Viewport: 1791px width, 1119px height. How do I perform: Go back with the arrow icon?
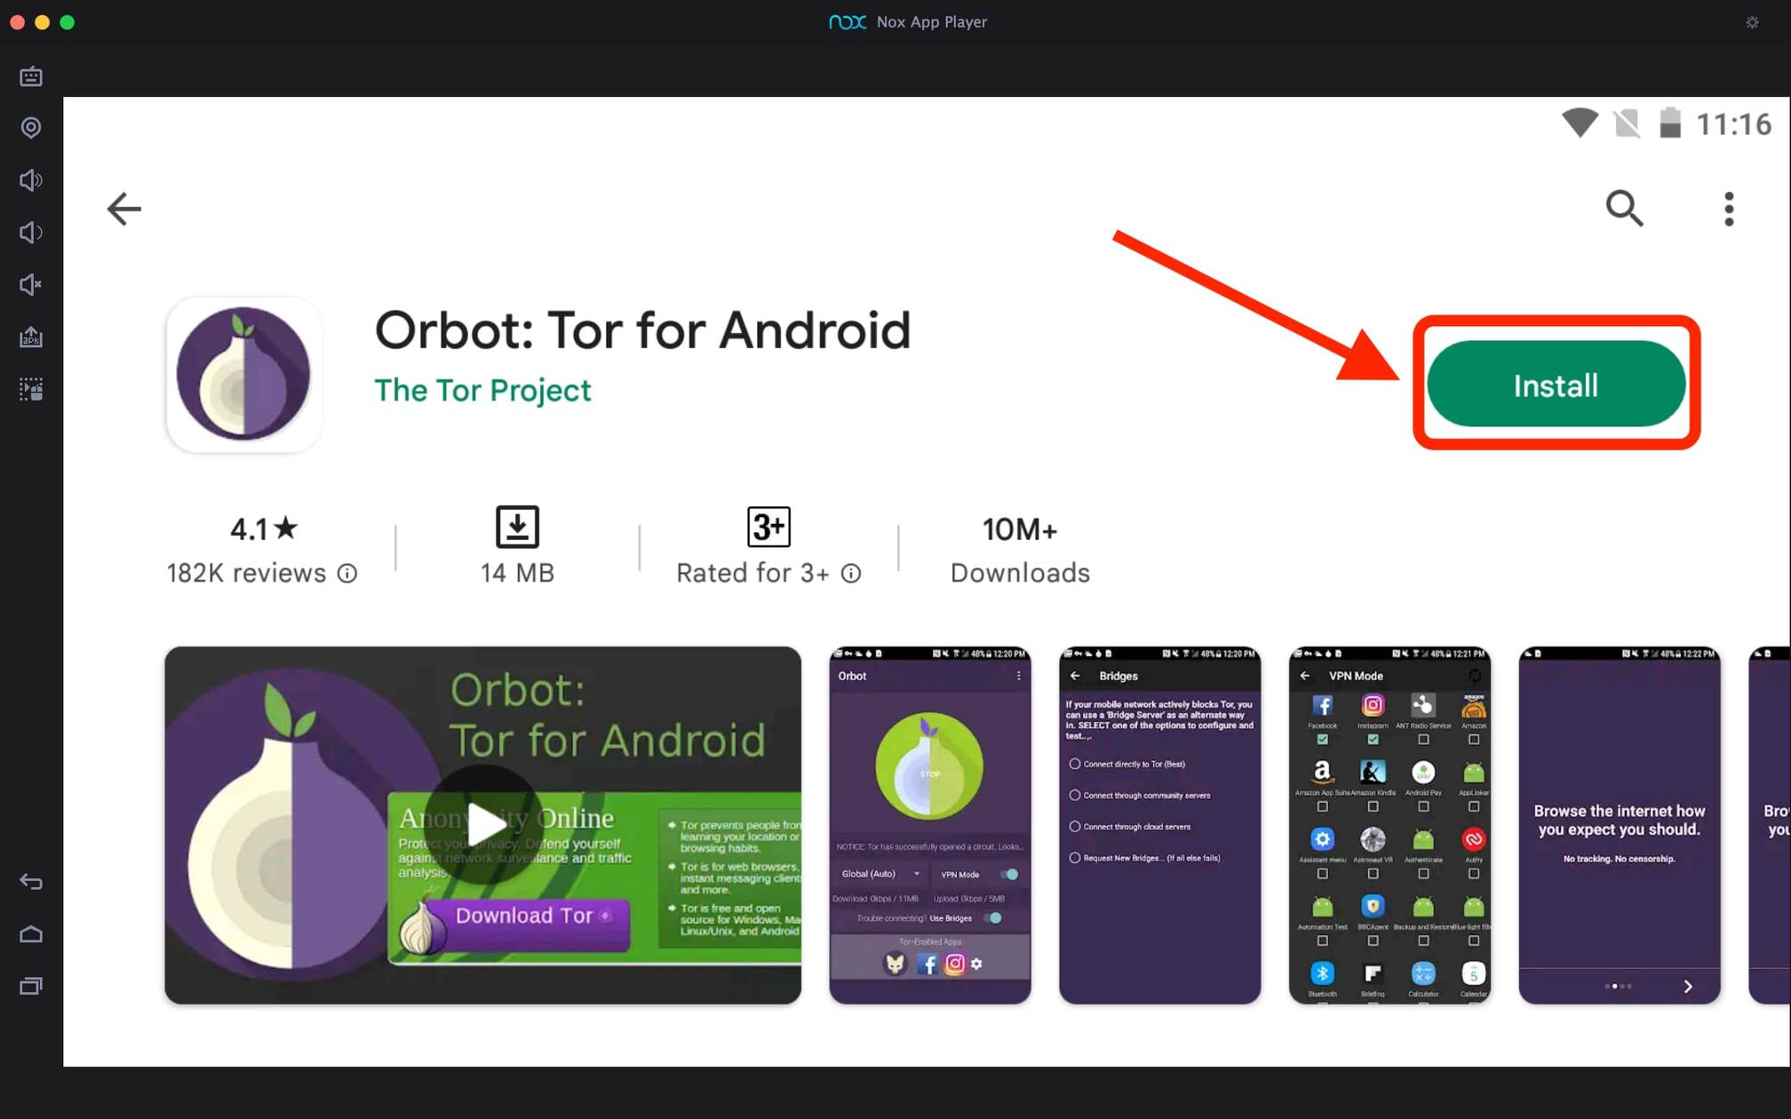coord(124,209)
